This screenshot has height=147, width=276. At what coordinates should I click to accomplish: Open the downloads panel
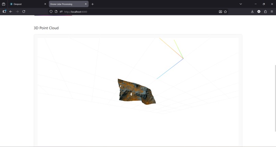click(252, 12)
